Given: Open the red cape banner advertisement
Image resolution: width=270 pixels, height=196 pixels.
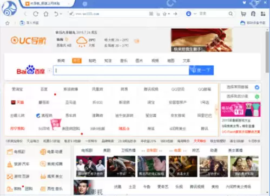Looking at the screenshot, I should click(201, 40).
